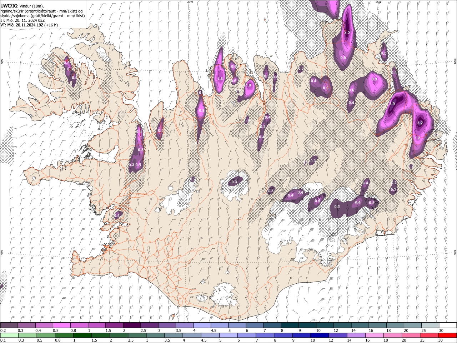
Task: Select the upper scale swatch starting at 1.5
Action: [114, 325]
